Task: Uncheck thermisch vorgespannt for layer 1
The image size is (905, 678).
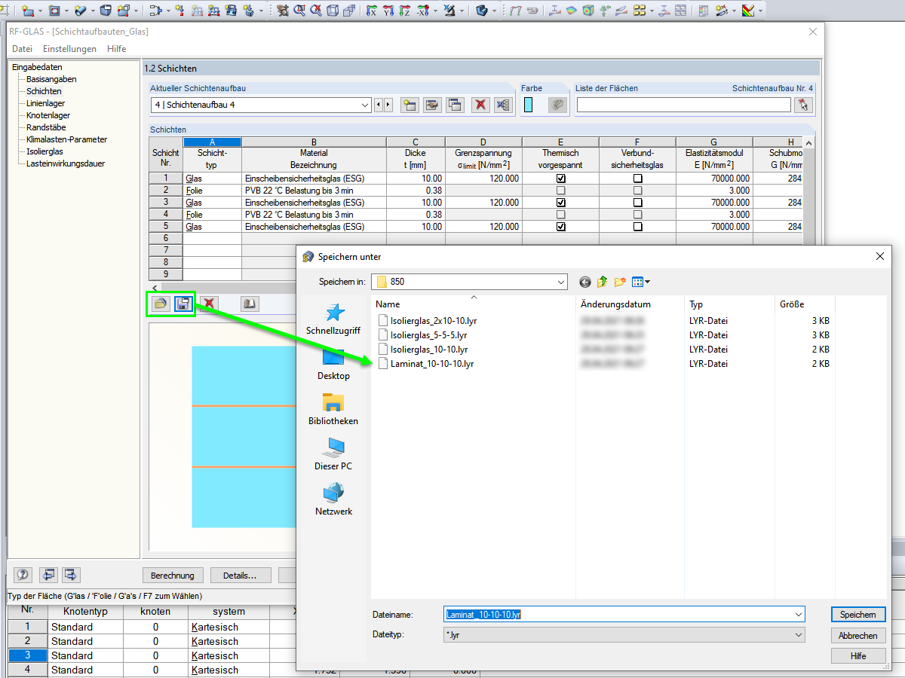Action: (560, 179)
